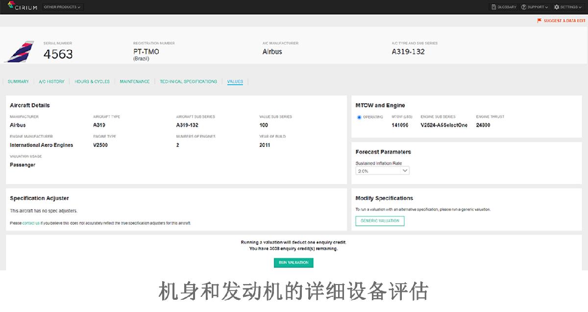Open the Sustained Inflation Rate dropdown
The image size is (588, 312).
coord(382,171)
